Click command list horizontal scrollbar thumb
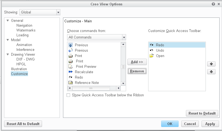The image size is (222, 131). (91, 88)
